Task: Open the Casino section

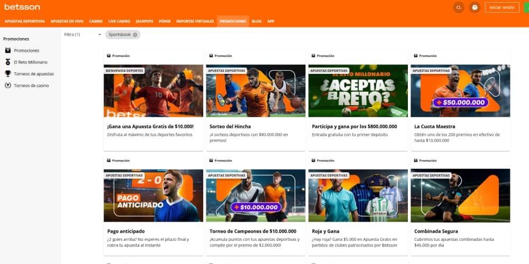Action: [96, 21]
